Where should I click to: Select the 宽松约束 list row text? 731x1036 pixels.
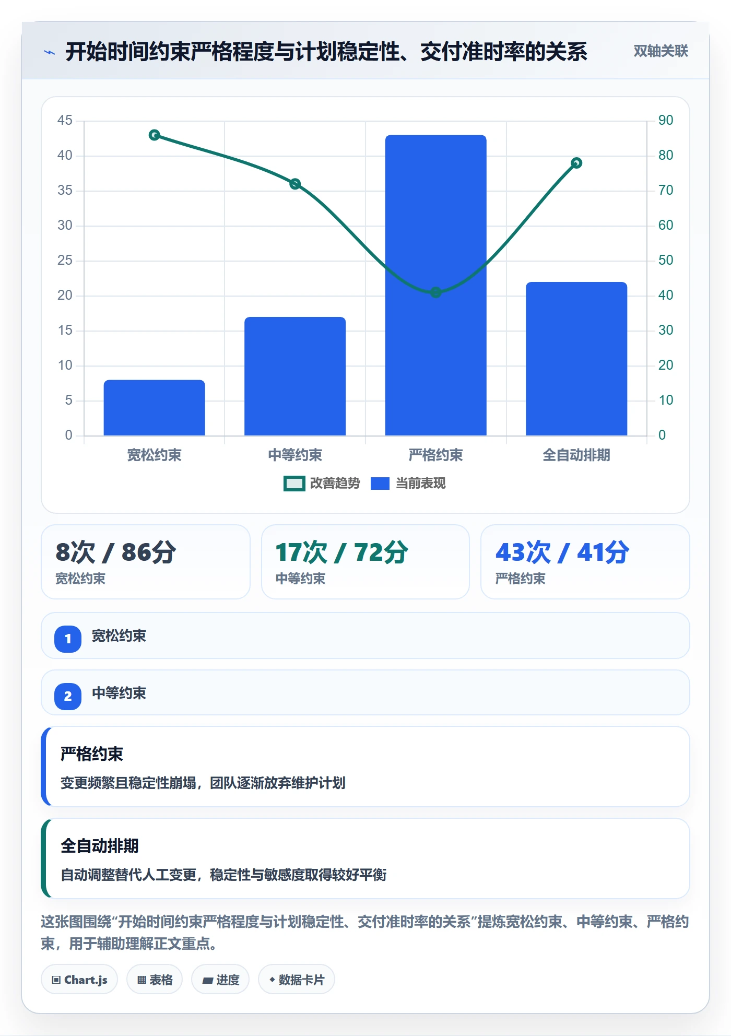pos(119,636)
